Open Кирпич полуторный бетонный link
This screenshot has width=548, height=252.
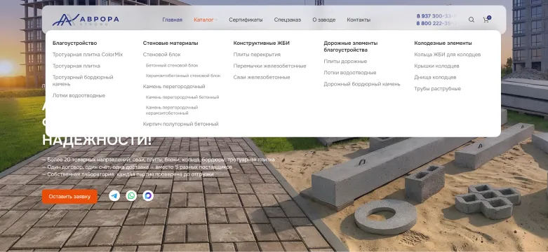coord(181,124)
